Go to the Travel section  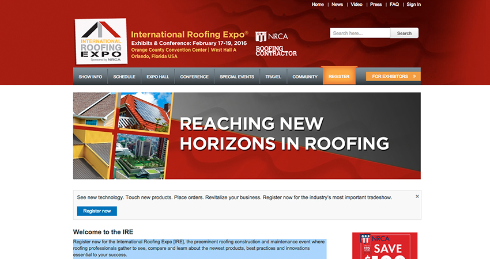tap(273, 77)
